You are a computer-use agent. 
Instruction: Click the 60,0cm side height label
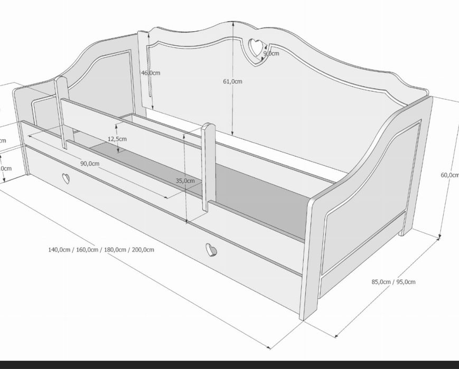click(449, 175)
